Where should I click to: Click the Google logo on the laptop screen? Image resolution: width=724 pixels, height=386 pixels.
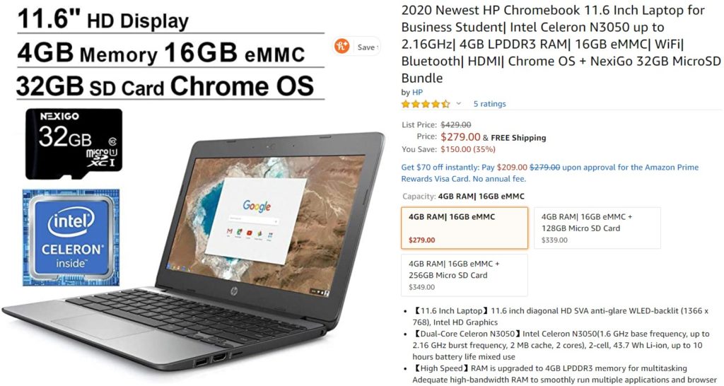[257, 206]
